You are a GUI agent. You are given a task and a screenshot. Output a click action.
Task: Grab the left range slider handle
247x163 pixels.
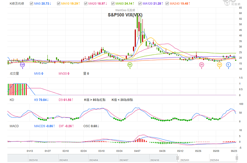click(x=177, y=158)
